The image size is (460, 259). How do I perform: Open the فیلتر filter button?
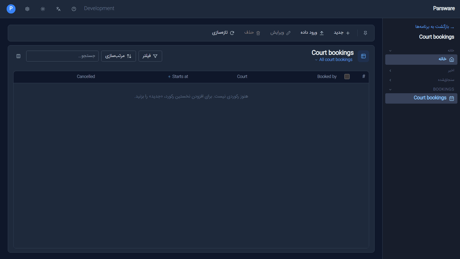click(x=150, y=56)
